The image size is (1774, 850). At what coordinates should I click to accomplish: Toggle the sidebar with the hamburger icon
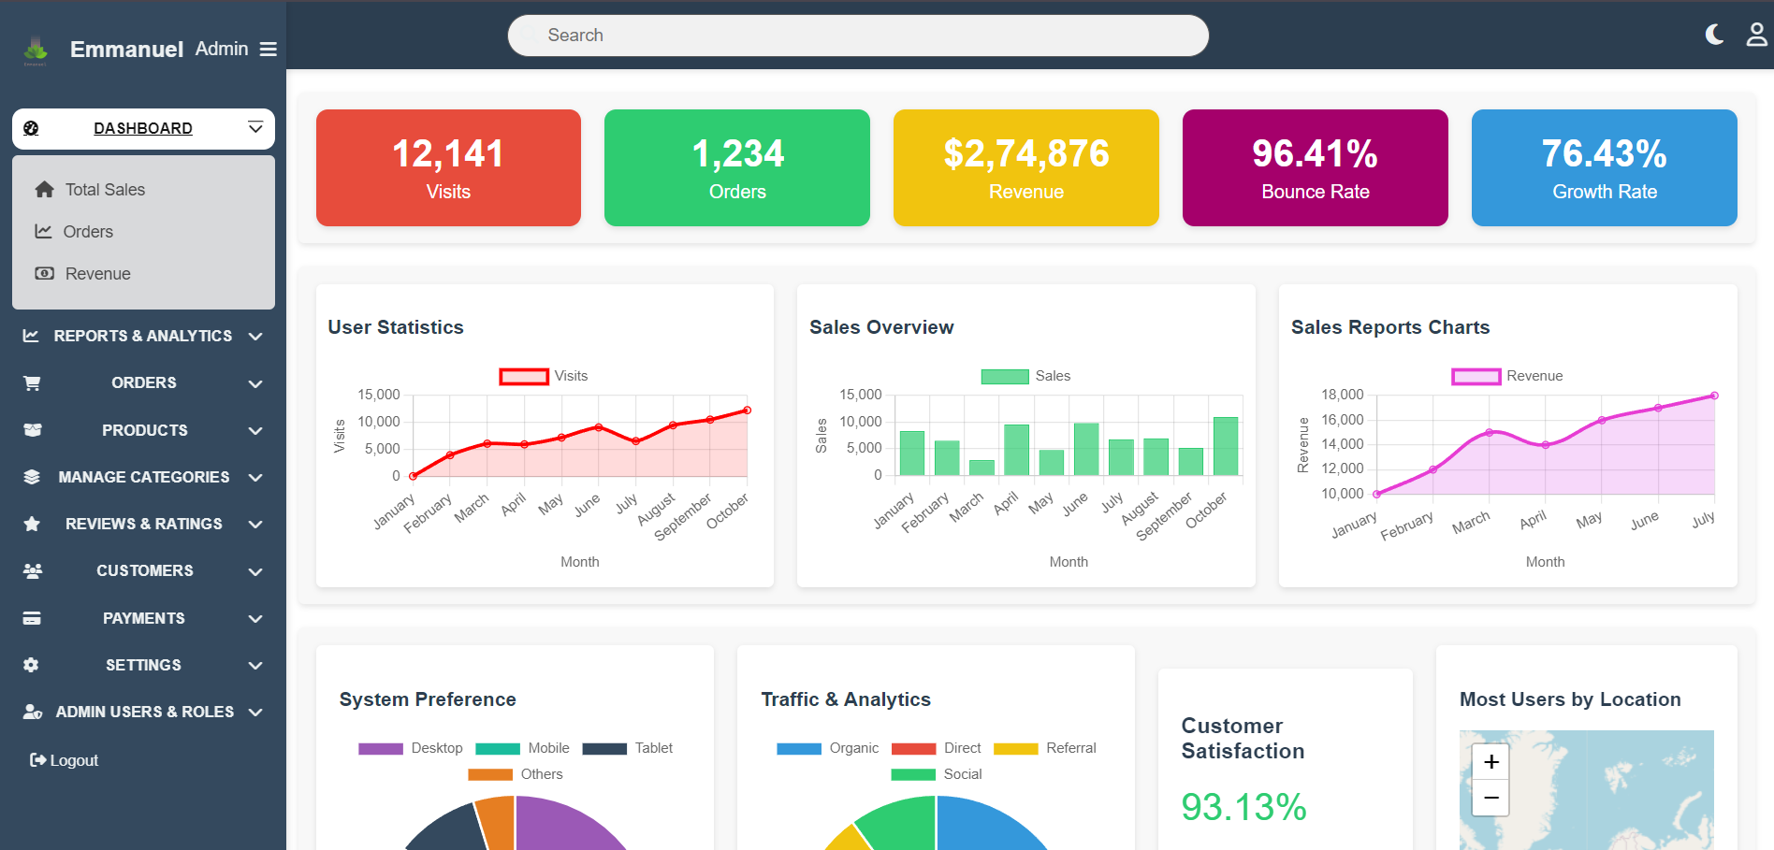269,49
